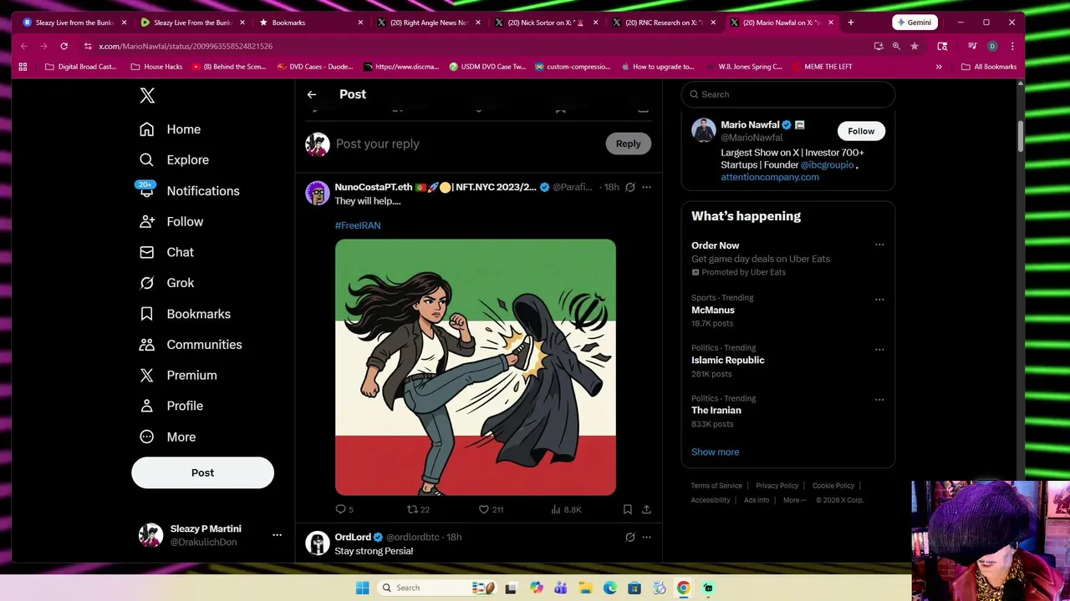1070x601 pixels.
Task: Click the address bar URL
Action: [x=186, y=46]
